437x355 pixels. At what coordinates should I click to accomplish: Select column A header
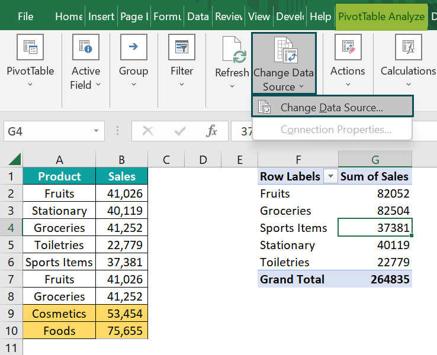59,160
